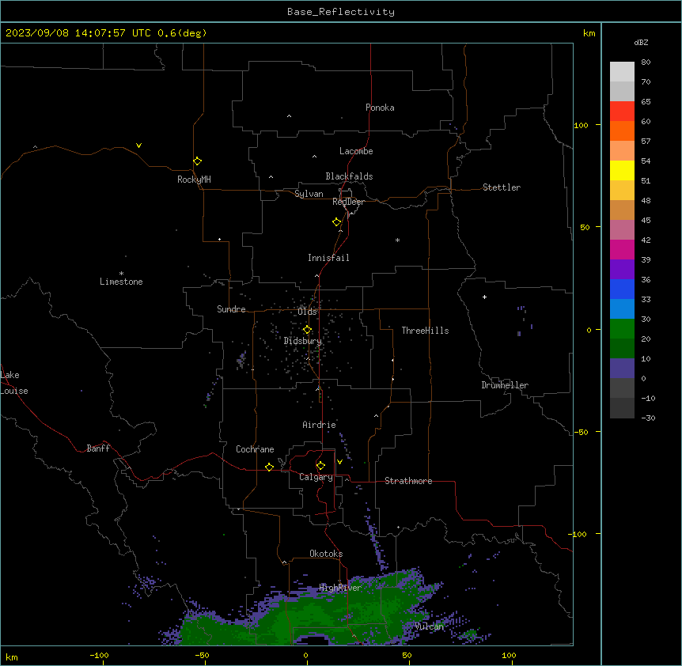Select the bright green 20-30 dBZ swatch
The width and height of the screenshot is (682, 666).
click(x=622, y=329)
